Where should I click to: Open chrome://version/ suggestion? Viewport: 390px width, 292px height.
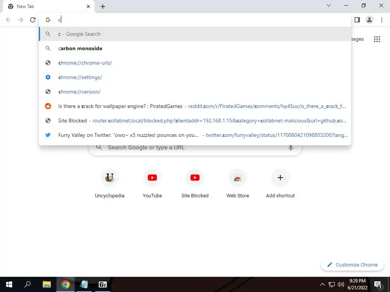tap(195, 92)
